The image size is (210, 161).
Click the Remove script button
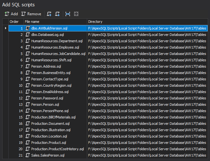pyautogui.click(x=31, y=14)
